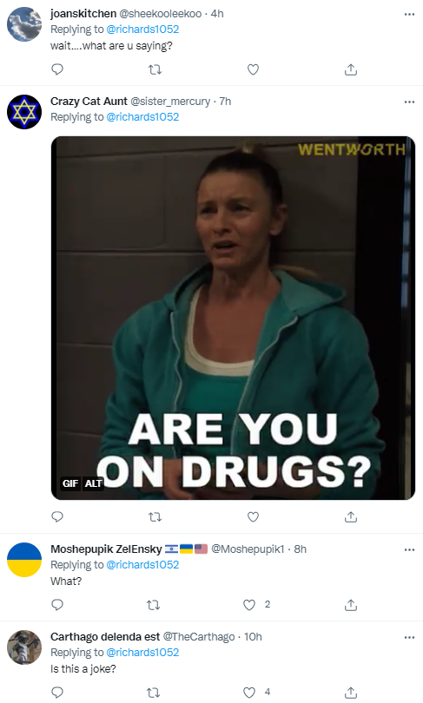Play the 'Are you on drugs?' GIF
Image resolution: width=423 pixels, height=703 pixels.
pyautogui.click(x=234, y=318)
